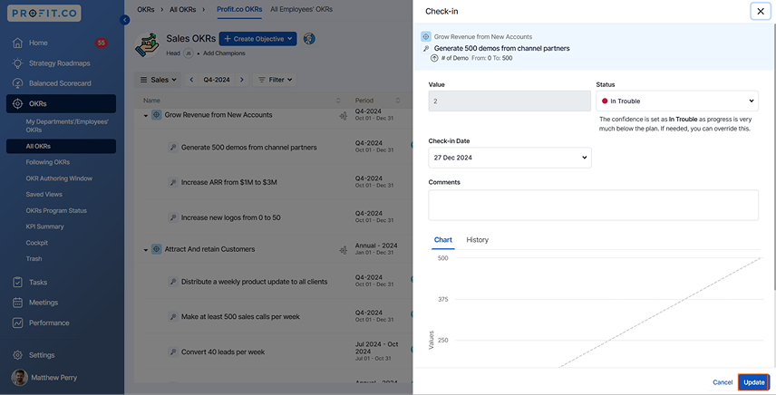Viewport: 776px width, 395px height.
Task: Go to next quarter after Q4-2024
Action: [242, 80]
